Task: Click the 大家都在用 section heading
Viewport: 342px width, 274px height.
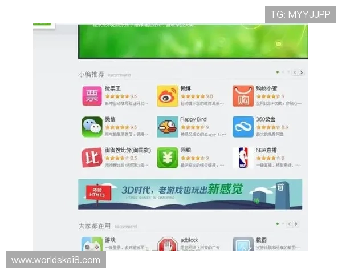Action: coord(95,226)
